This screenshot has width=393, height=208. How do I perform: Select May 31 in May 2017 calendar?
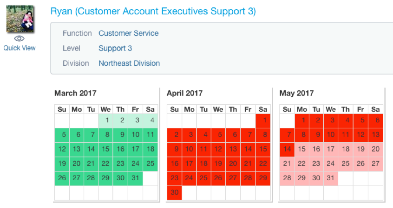coord(331,178)
